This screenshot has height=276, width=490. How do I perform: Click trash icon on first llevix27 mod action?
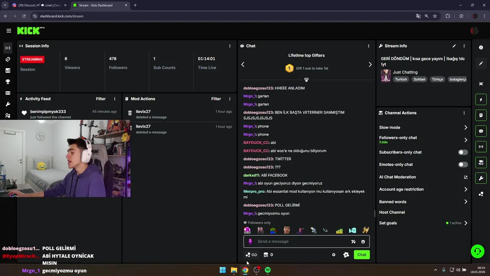point(130,113)
